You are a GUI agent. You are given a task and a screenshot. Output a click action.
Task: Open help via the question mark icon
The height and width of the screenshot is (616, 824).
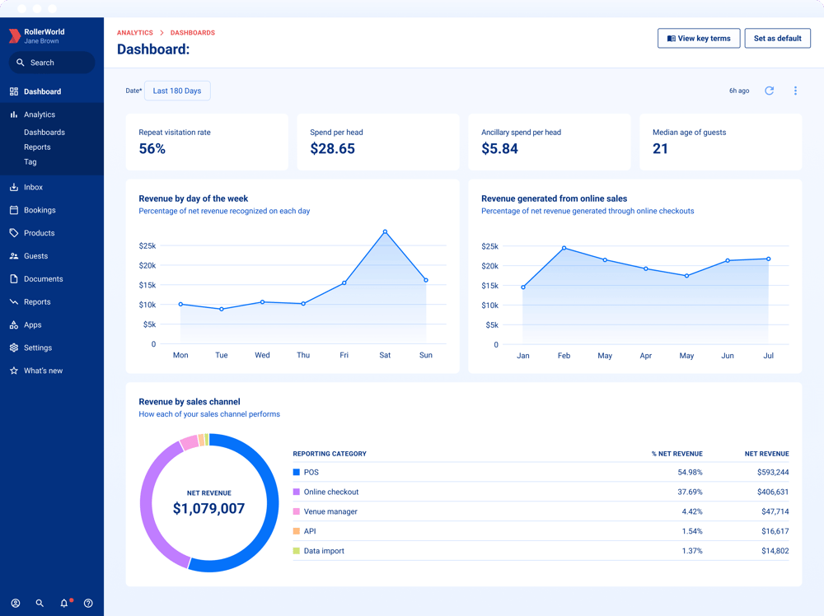click(x=88, y=603)
